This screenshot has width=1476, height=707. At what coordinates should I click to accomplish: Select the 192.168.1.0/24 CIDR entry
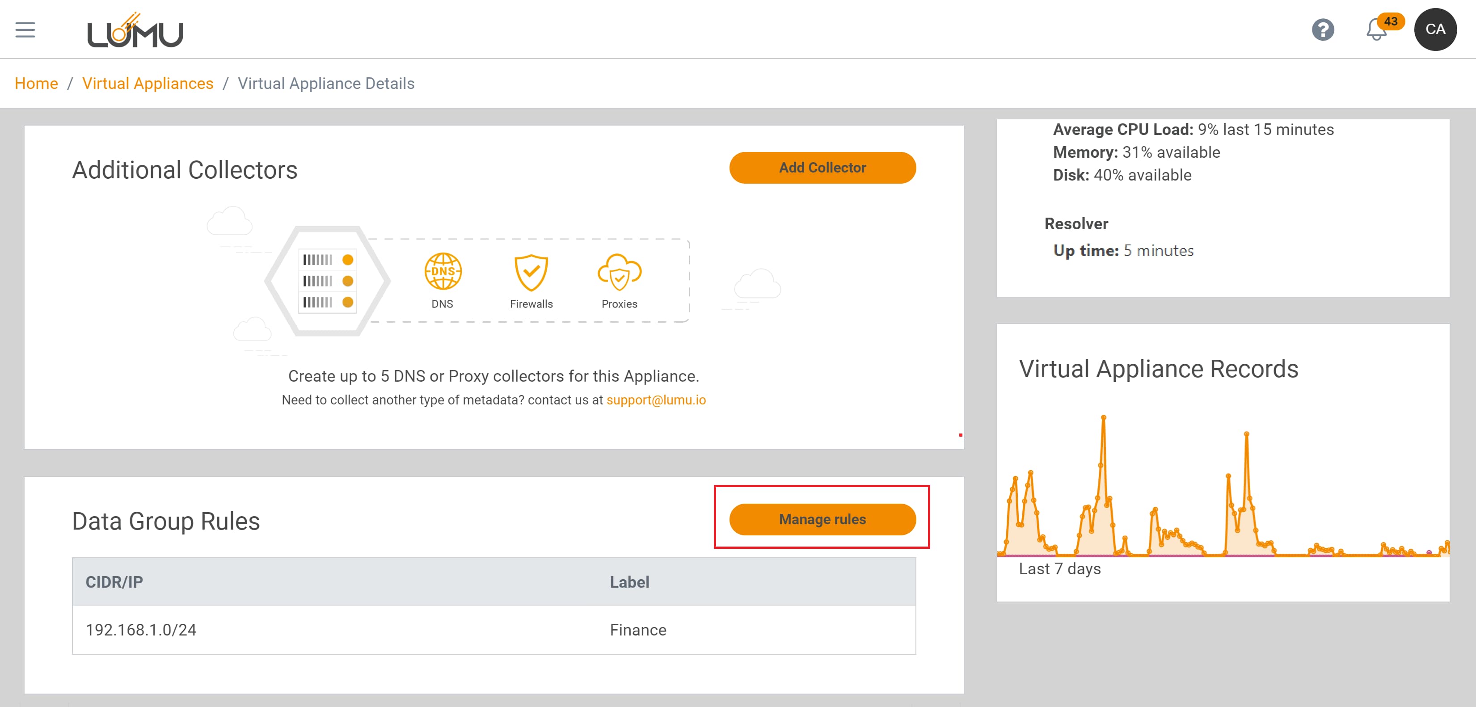point(140,630)
